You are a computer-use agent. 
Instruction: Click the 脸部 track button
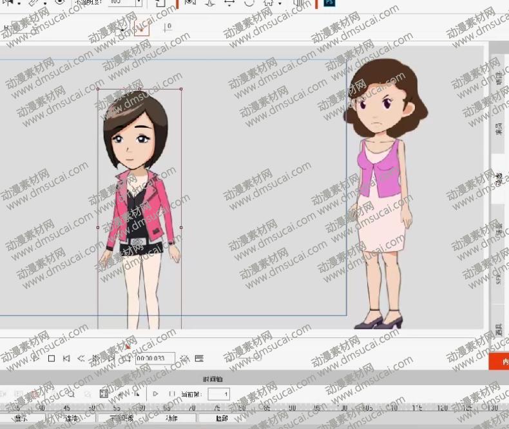222,418
